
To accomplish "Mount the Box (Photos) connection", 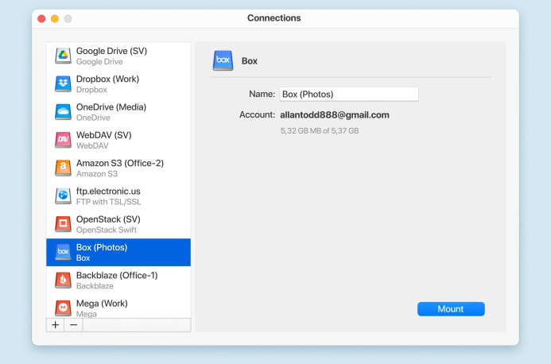I will [x=451, y=309].
